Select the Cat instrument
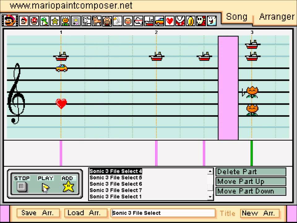Image resolution: width=297 pixels, height=223 pixels. (97, 21)
